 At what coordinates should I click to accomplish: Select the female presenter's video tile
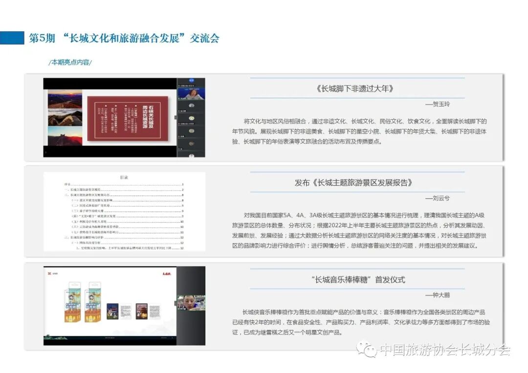pos(191,94)
